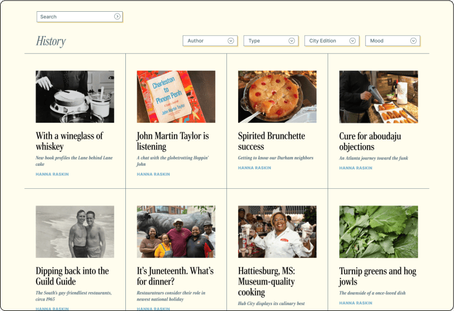Open the turnip greens photo thumbnail
The height and width of the screenshot is (311, 454).
(378, 232)
